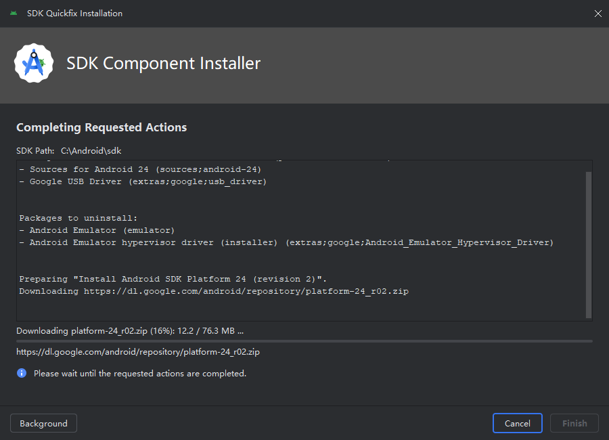Click the Preparing Install Android SDK Platform 24 line
The width and height of the screenshot is (609, 440).
[x=173, y=279]
